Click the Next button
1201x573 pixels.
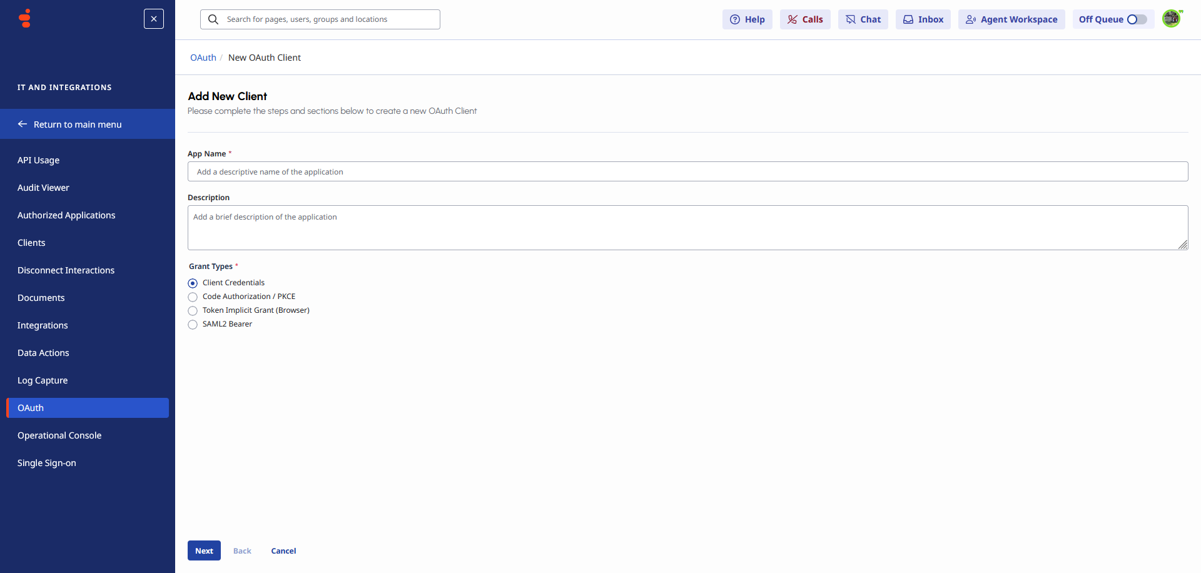click(x=204, y=550)
